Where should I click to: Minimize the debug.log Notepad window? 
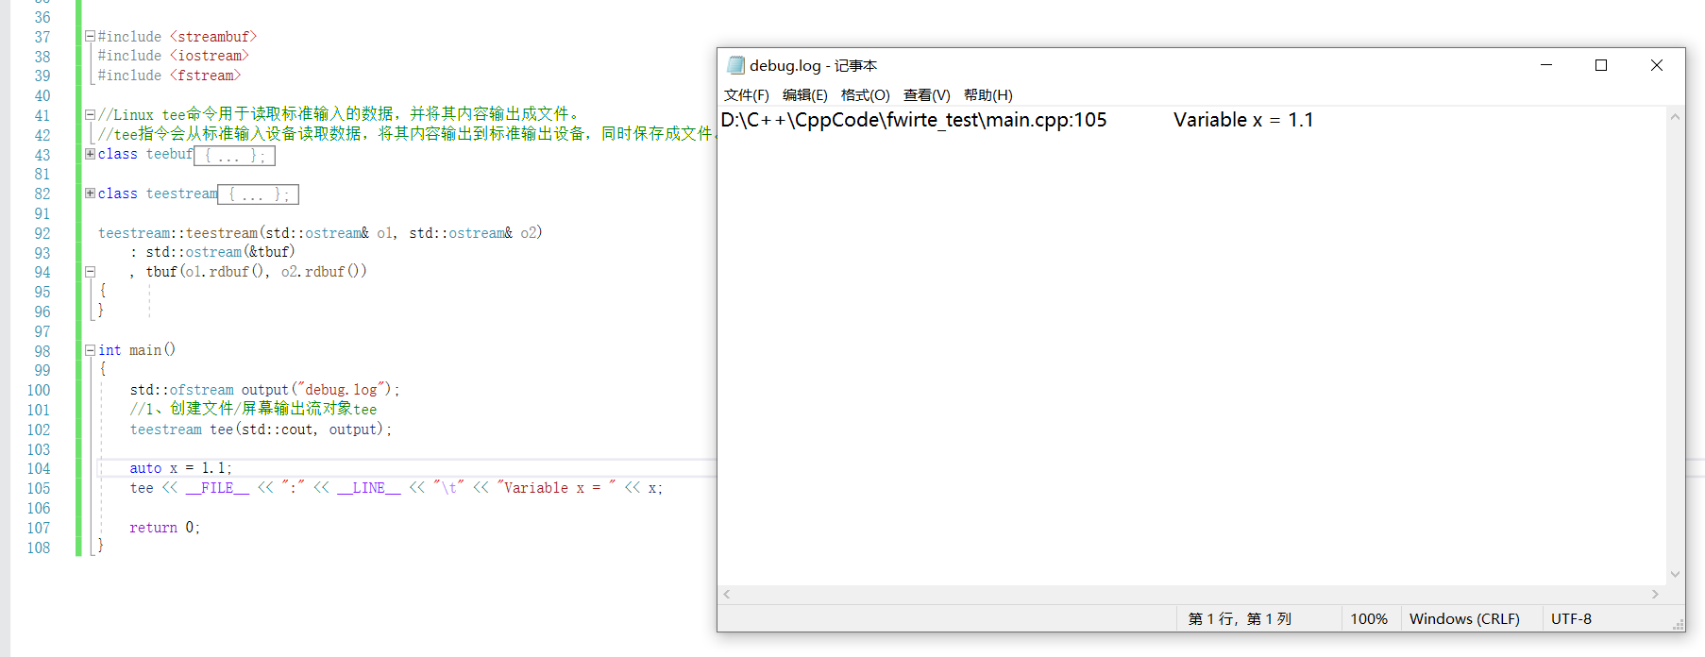pos(1546,65)
